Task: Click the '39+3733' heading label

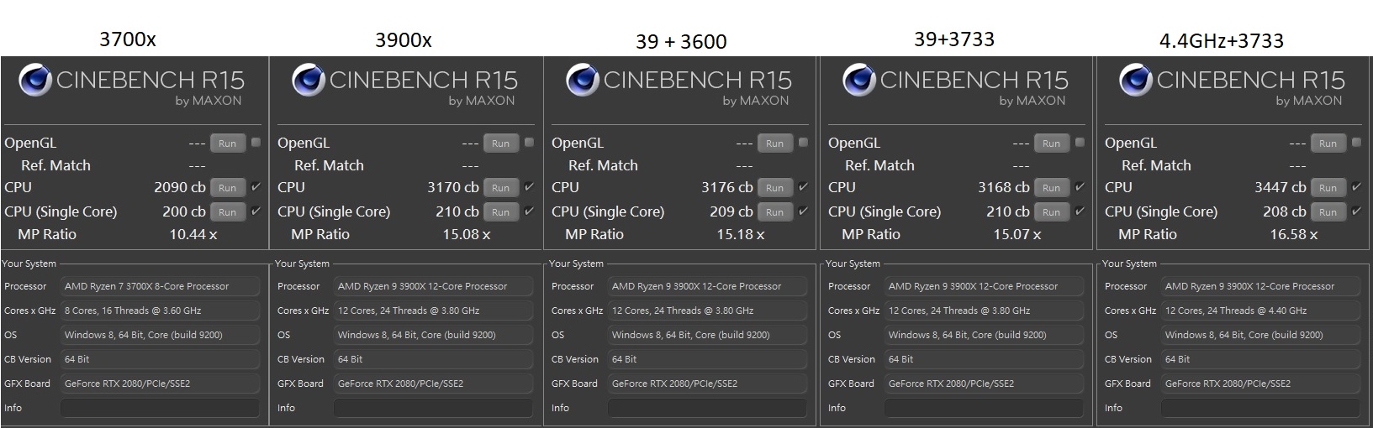Action: 954,39
